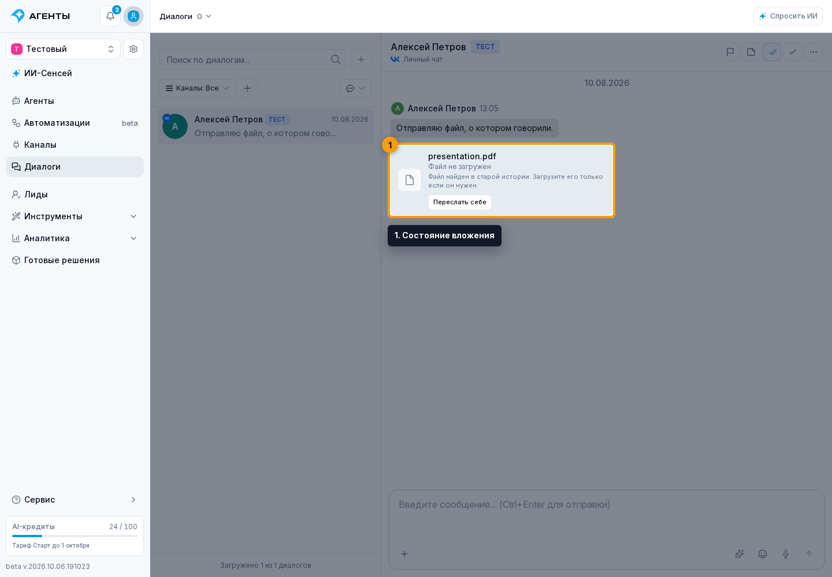Expand the Сервис menu
Screen dimensions: 832x577
click(75, 500)
